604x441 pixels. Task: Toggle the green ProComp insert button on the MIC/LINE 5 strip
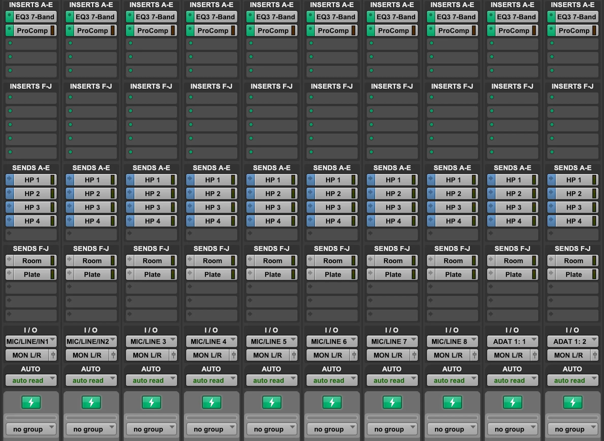(x=250, y=30)
